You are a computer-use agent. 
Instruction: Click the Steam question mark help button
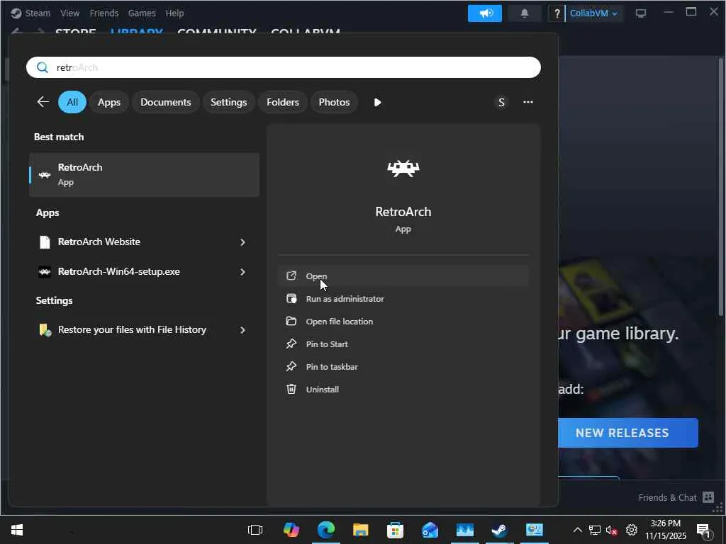[x=557, y=13]
